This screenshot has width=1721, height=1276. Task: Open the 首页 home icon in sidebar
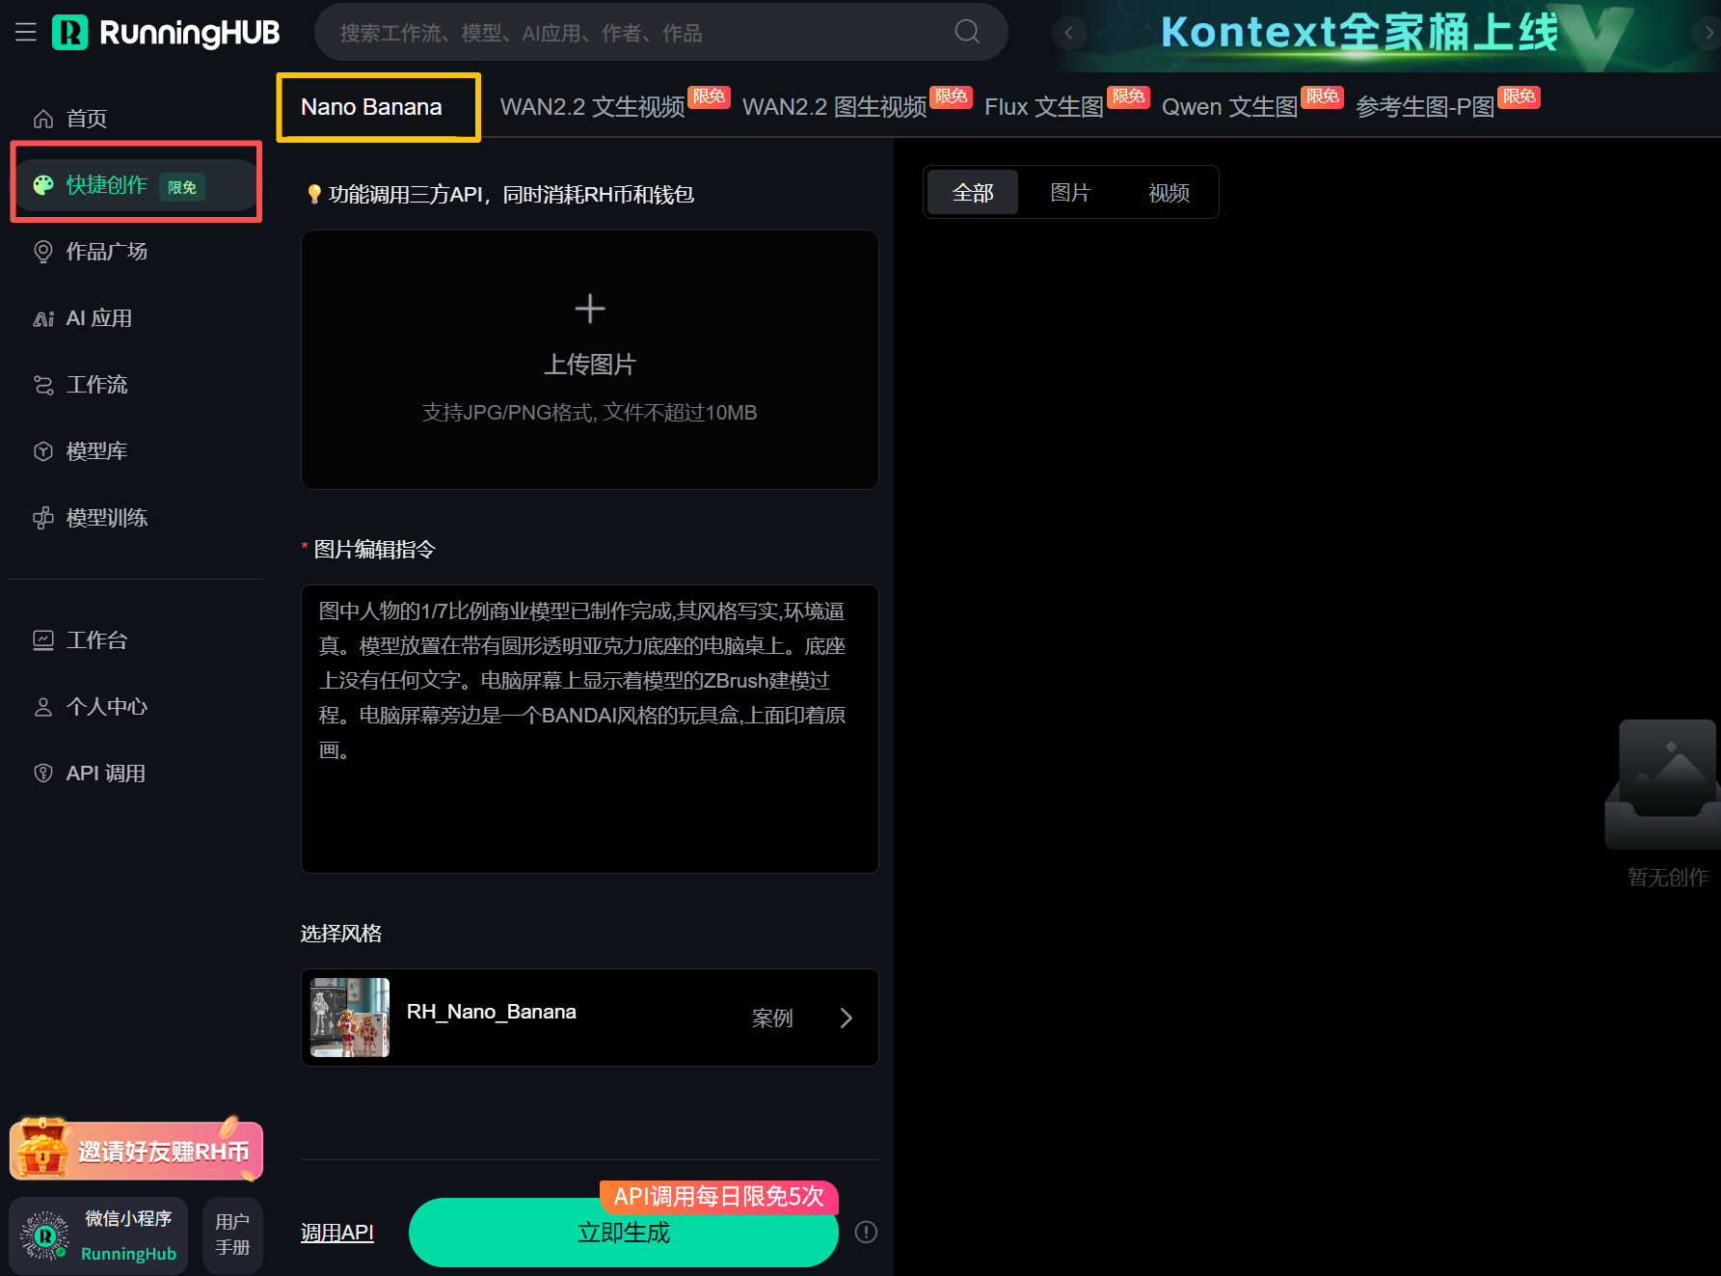(86, 118)
